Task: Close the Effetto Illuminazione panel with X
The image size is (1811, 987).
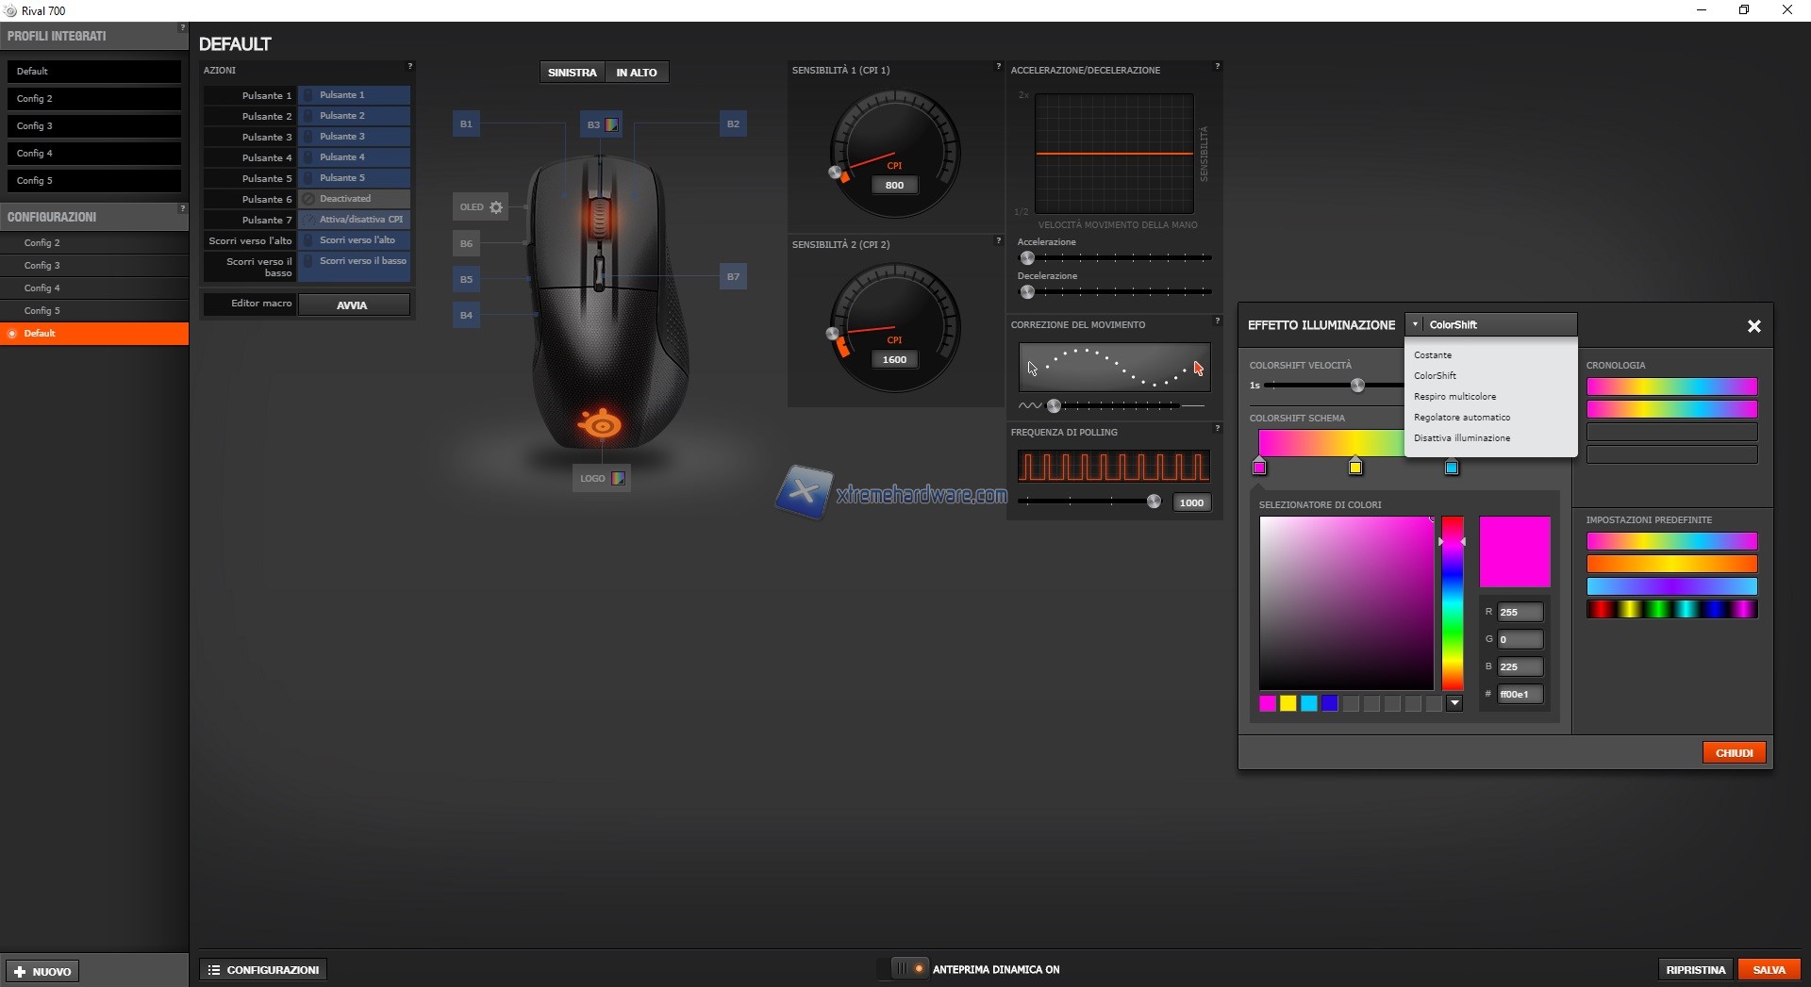Action: tap(1753, 326)
